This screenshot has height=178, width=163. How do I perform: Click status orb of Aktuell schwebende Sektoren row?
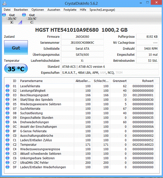pyautogui.click(x=7, y=153)
